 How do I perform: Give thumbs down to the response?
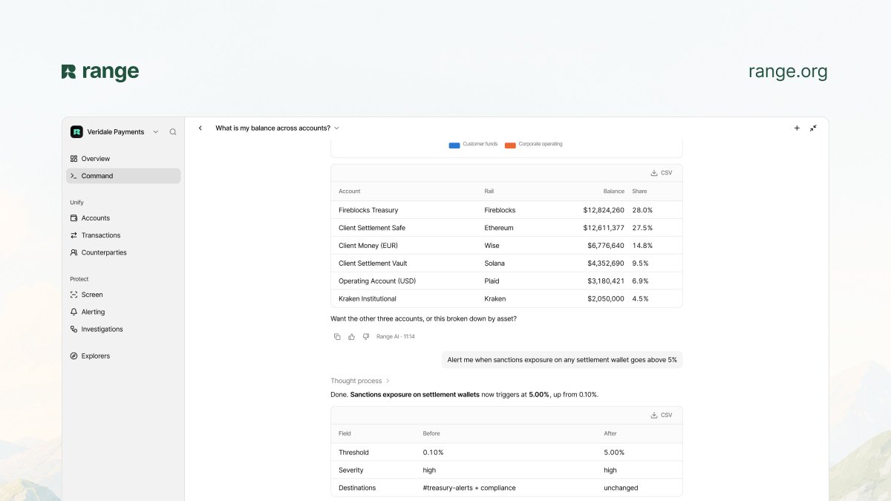click(x=365, y=337)
